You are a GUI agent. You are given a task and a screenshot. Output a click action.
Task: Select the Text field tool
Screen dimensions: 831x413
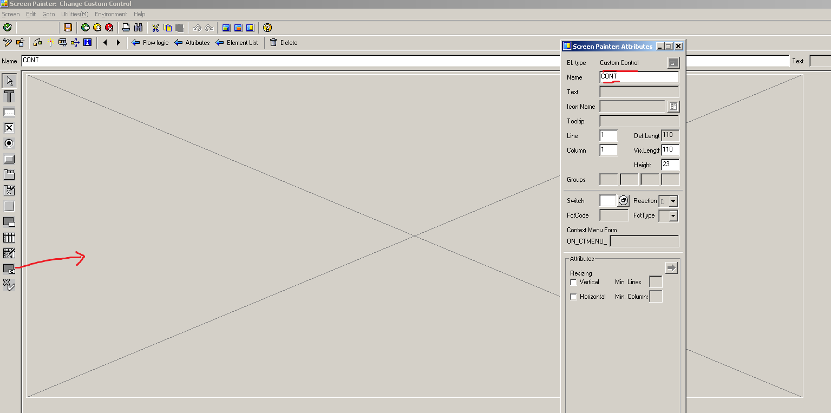9,97
